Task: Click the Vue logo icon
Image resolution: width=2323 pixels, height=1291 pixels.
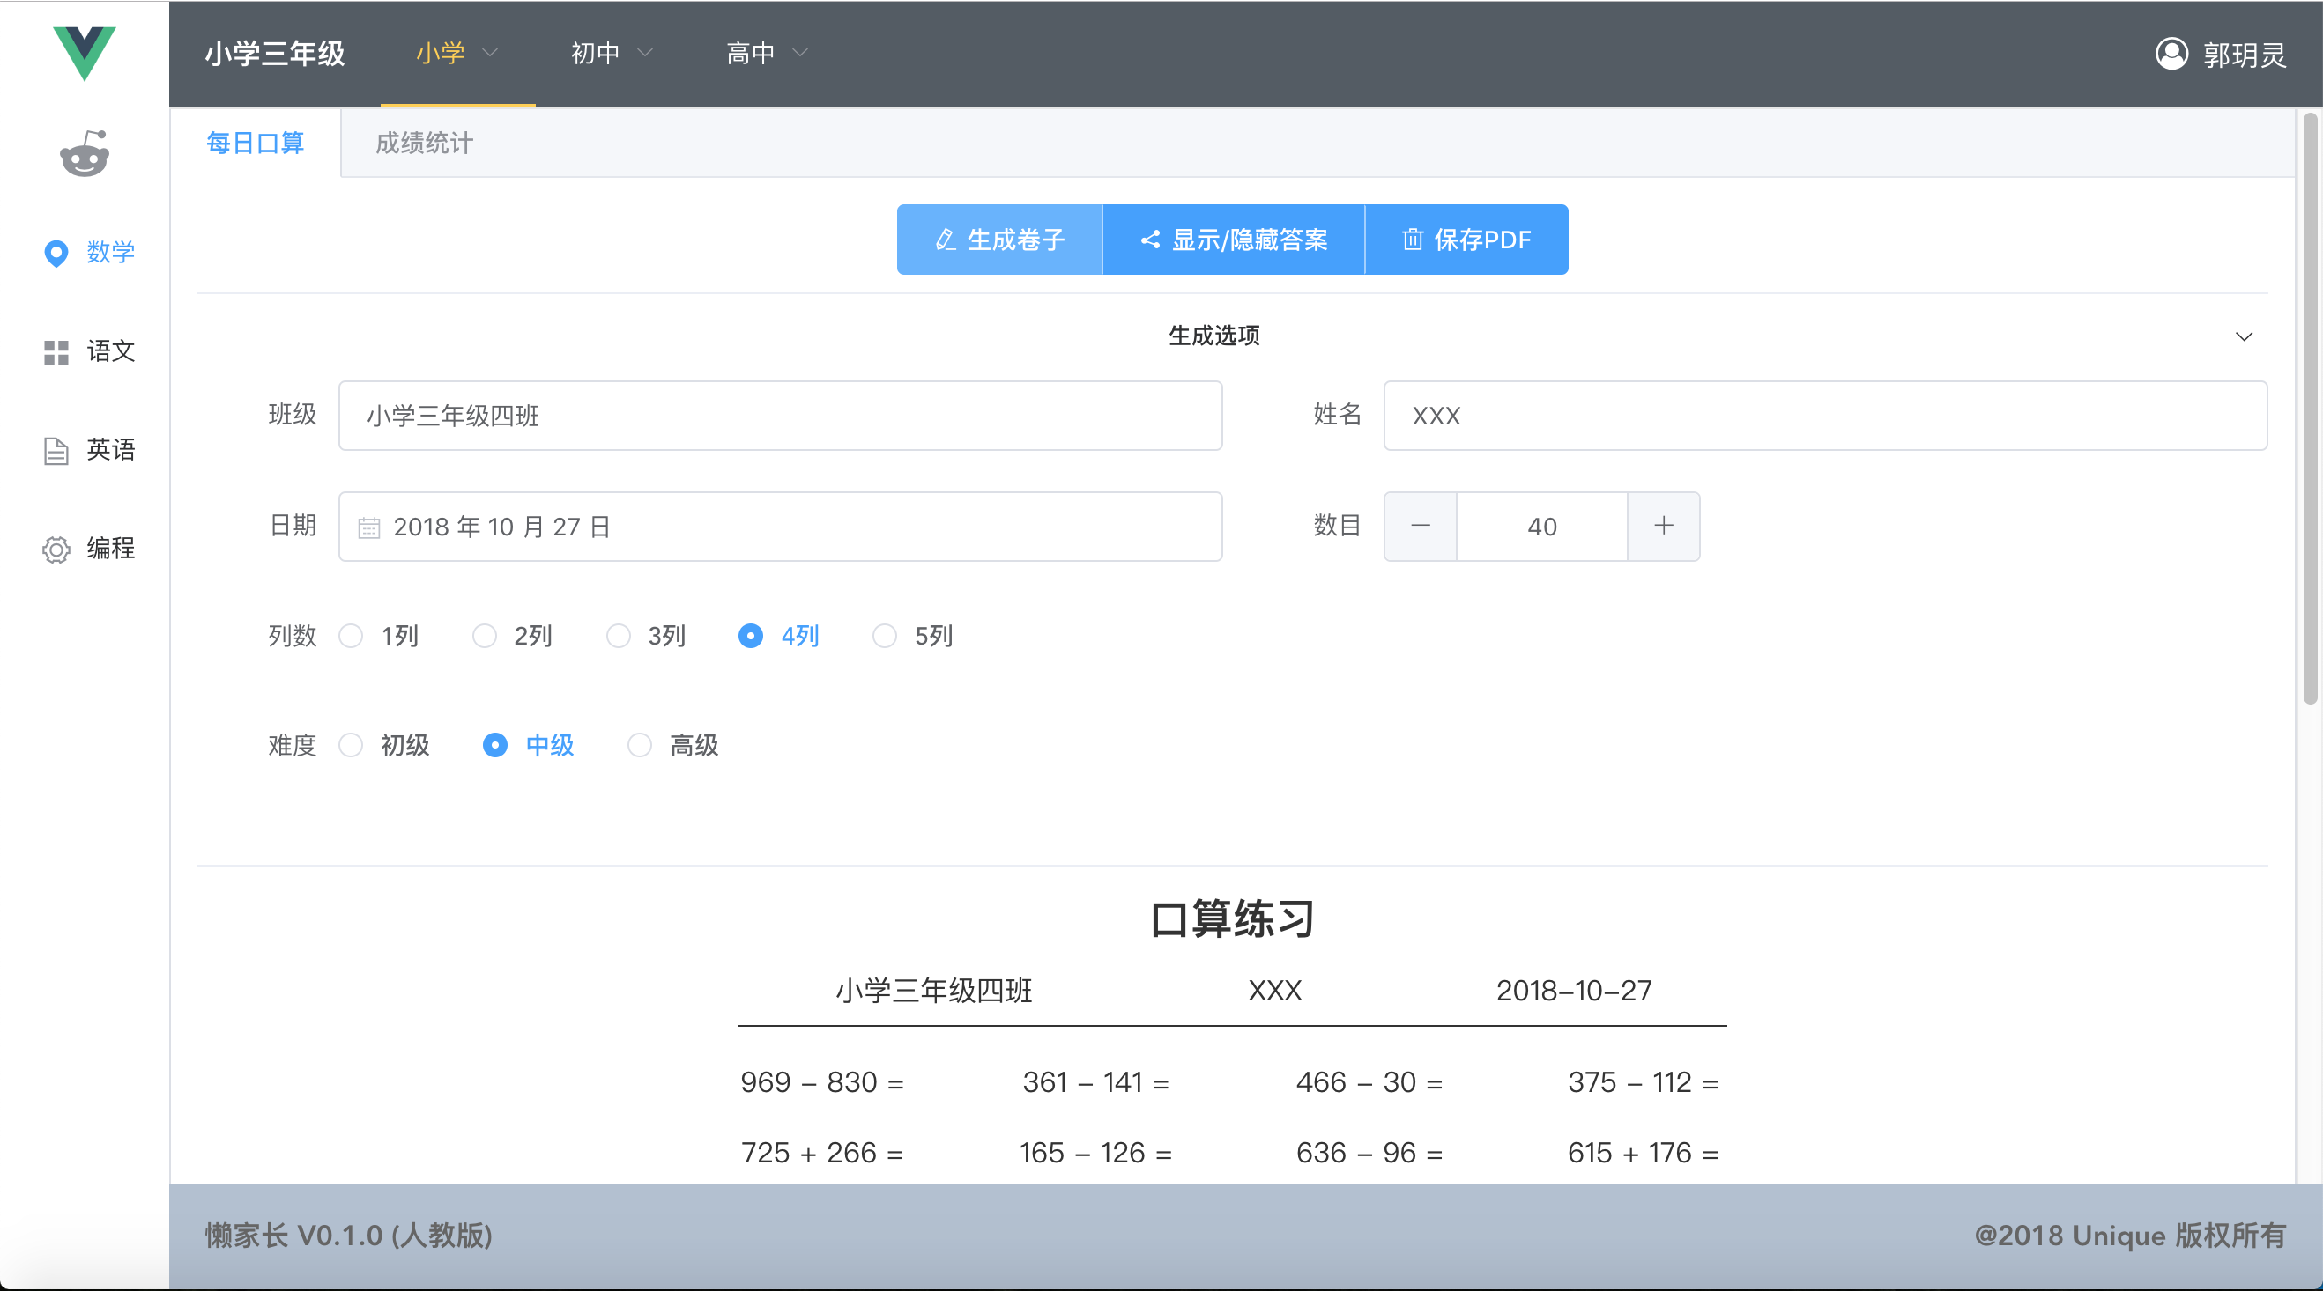Action: (x=84, y=53)
